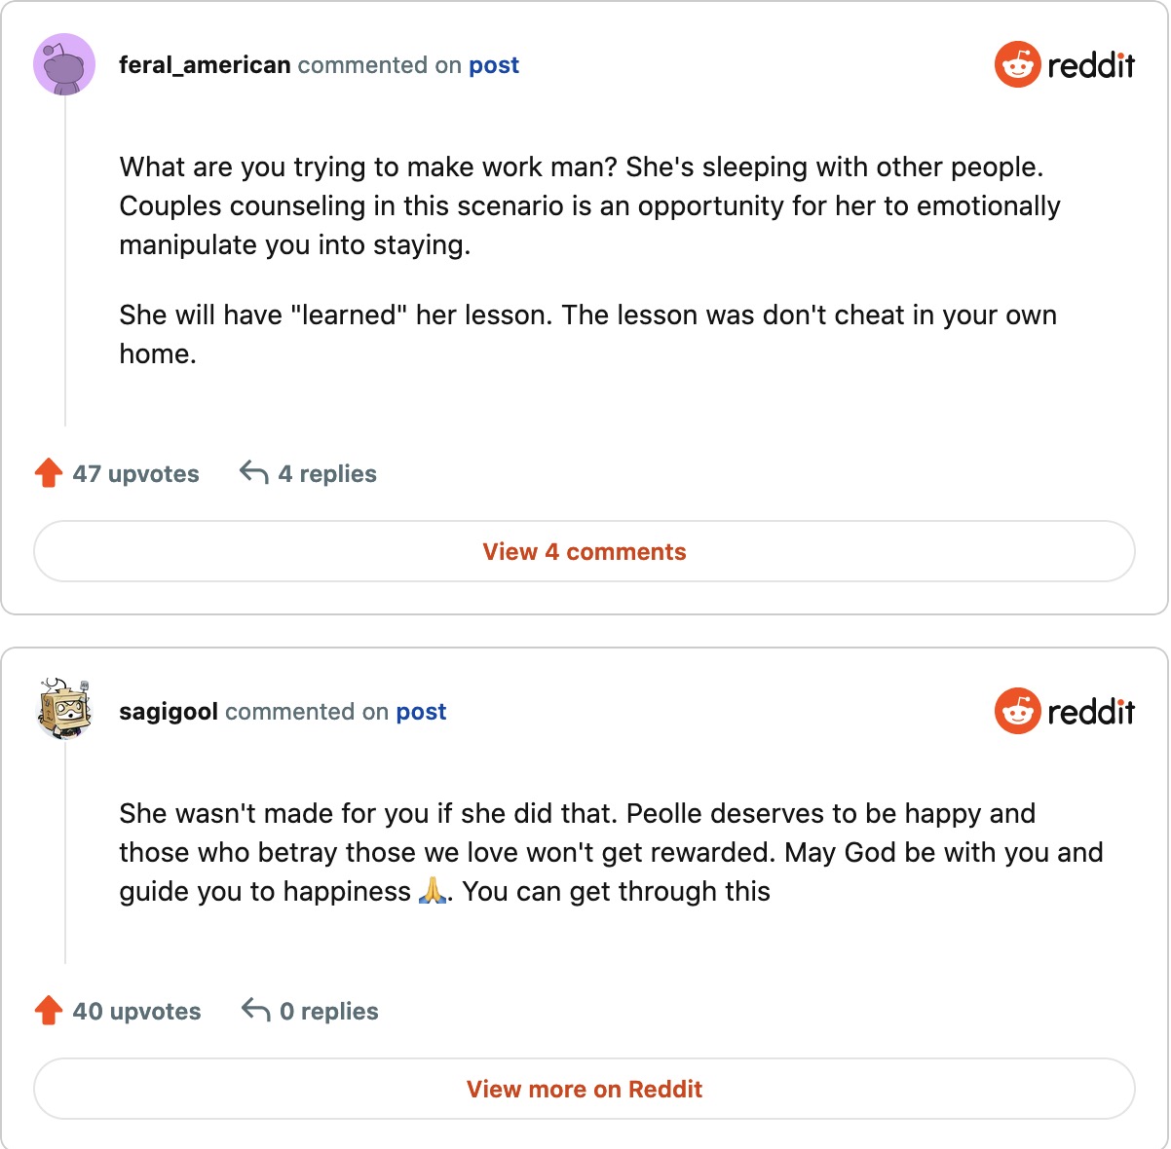Image resolution: width=1171 pixels, height=1149 pixels.
Task: Click the Reddit logo on feral_american's comment
Action: coord(1064,65)
